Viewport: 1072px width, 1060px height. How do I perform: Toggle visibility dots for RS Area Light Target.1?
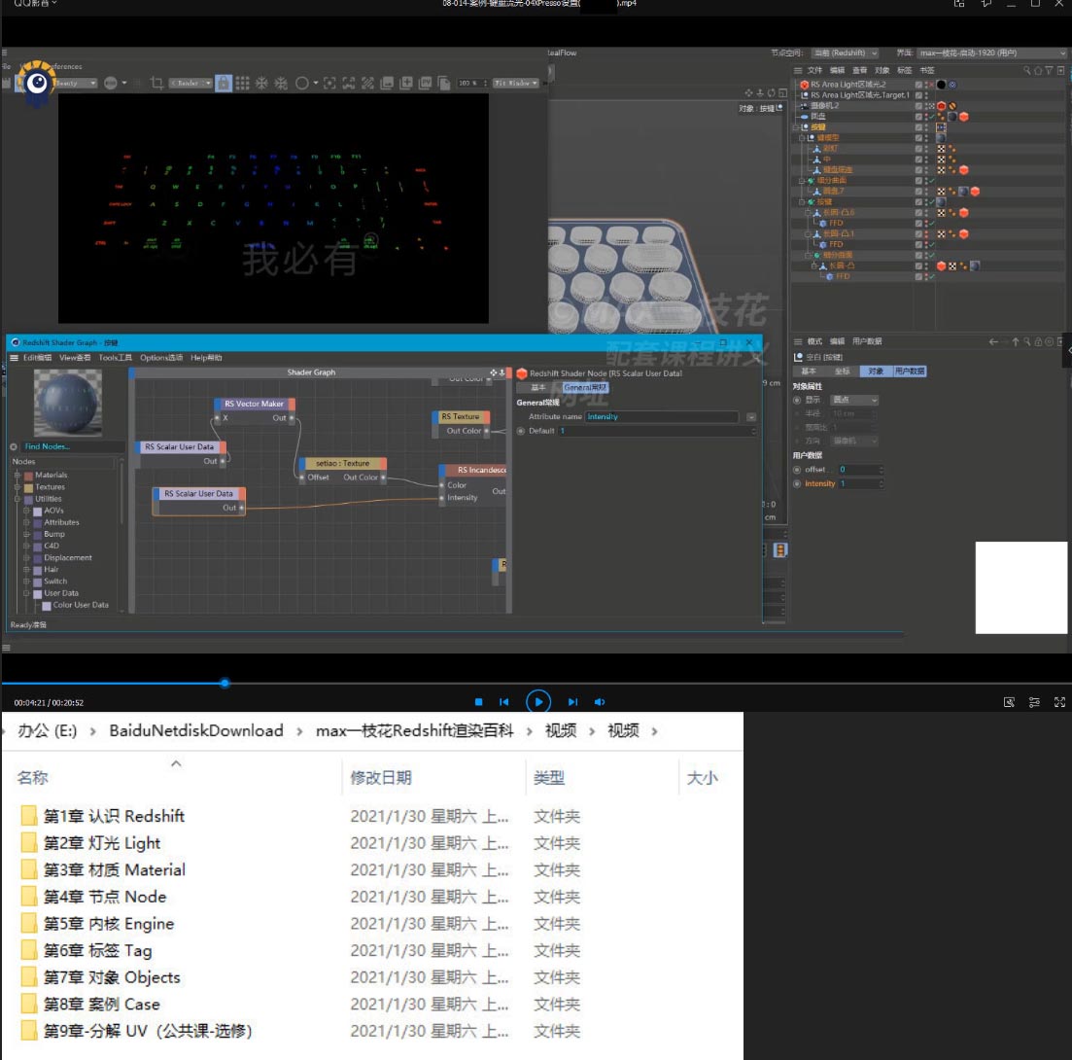tap(927, 95)
